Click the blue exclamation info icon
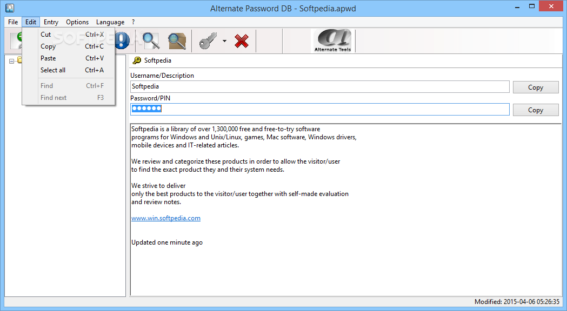 point(123,40)
